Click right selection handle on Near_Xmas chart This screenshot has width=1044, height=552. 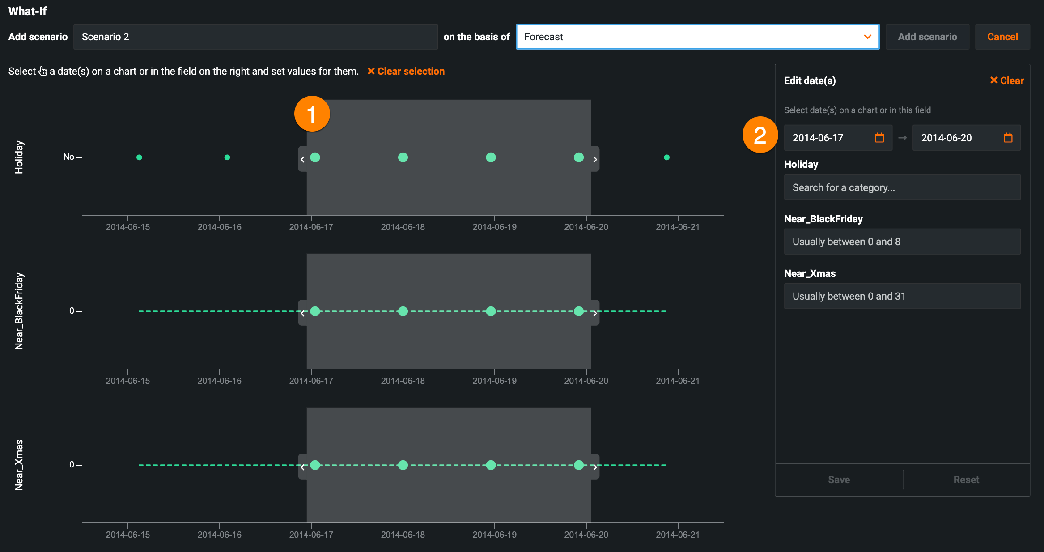(x=595, y=467)
